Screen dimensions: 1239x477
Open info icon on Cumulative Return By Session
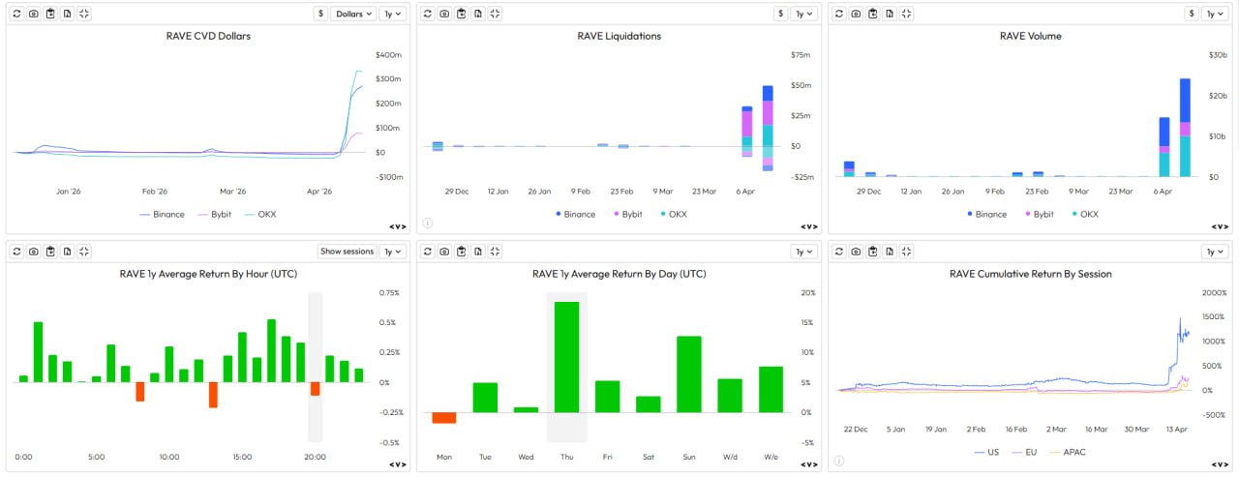(x=838, y=461)
